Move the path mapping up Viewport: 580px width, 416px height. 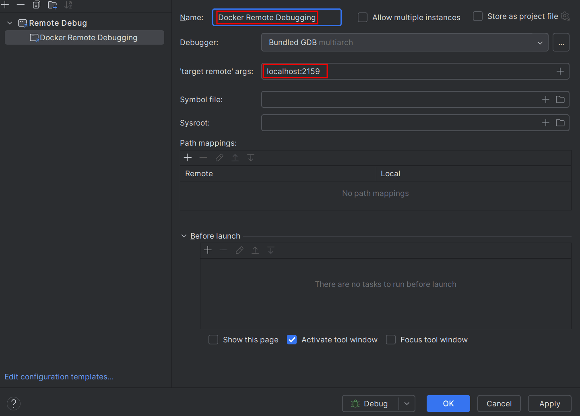pos(235,158)
